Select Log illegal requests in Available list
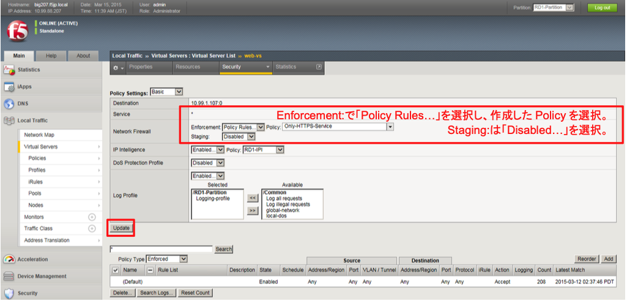The height and width of the screenshot is (301, 627). (288, 204)
